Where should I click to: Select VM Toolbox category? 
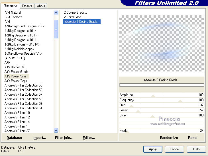pyautogui.click(x=13, y=17)
